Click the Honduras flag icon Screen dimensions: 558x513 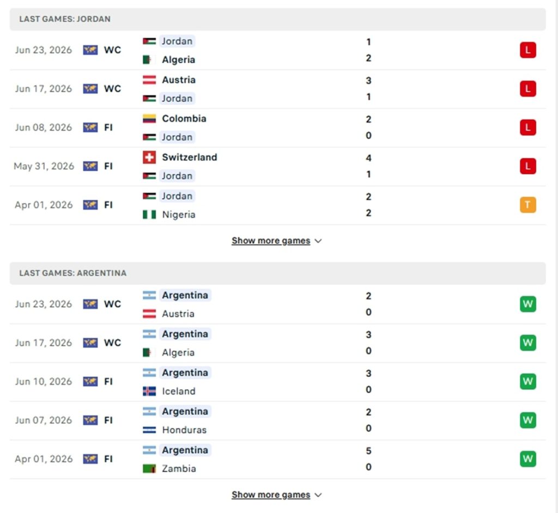149,430
